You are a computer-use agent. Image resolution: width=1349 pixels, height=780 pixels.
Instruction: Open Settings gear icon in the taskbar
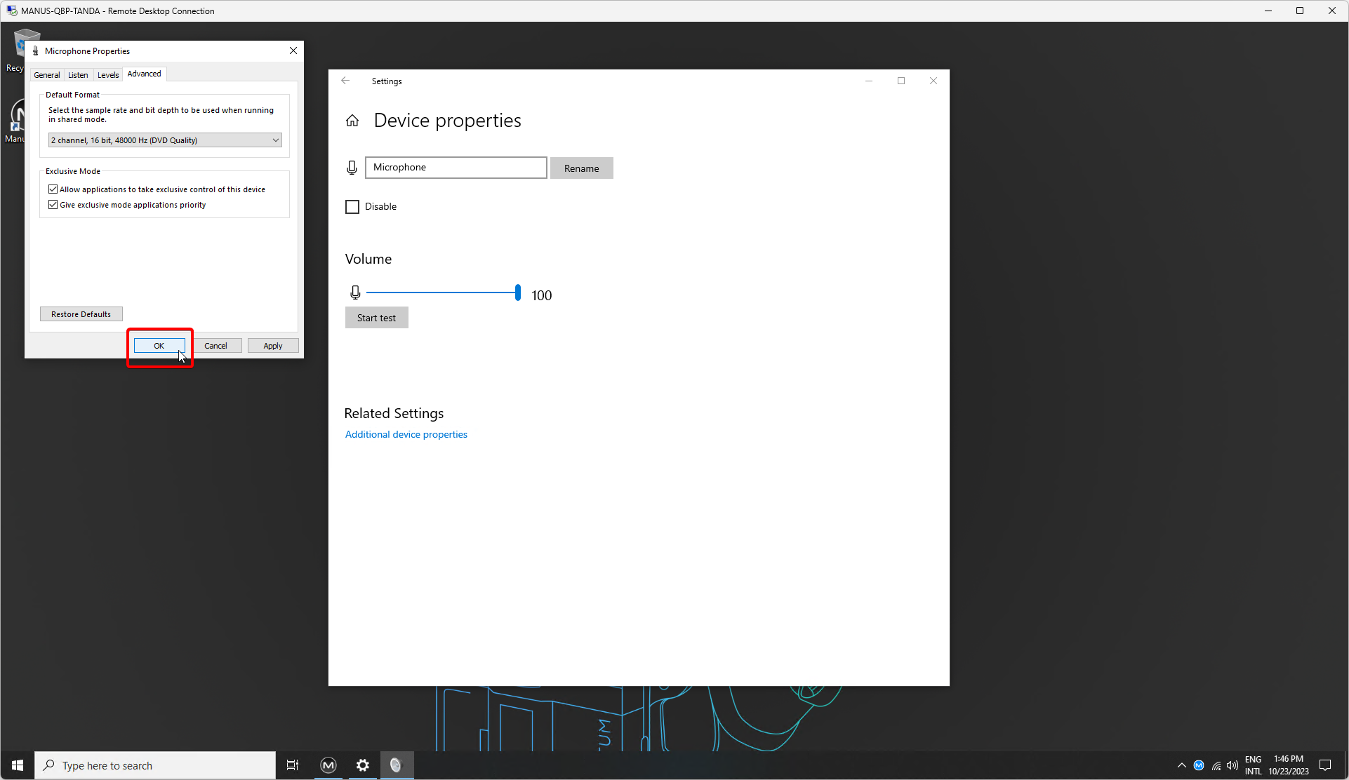point(362,765)
